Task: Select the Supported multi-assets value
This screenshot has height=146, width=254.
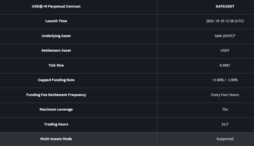Action: (225, 139)
